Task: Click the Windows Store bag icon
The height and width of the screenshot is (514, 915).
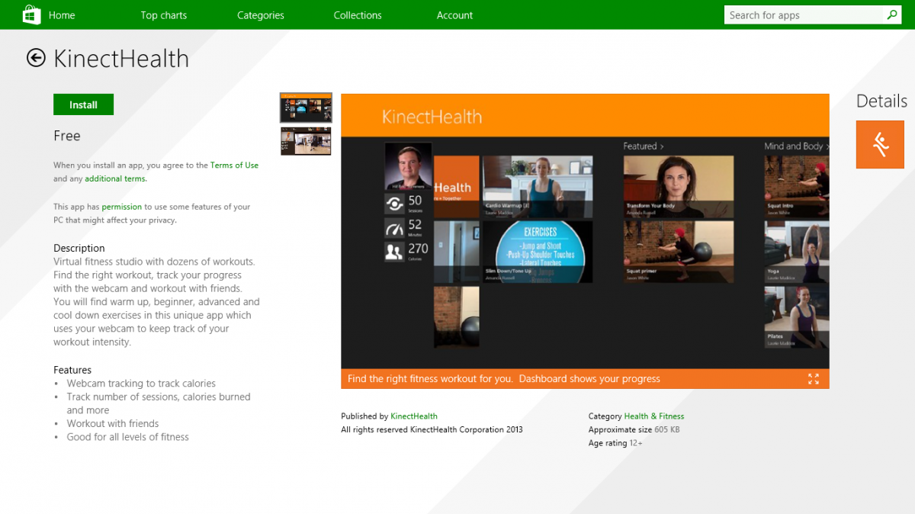Action: coord(31,14)
